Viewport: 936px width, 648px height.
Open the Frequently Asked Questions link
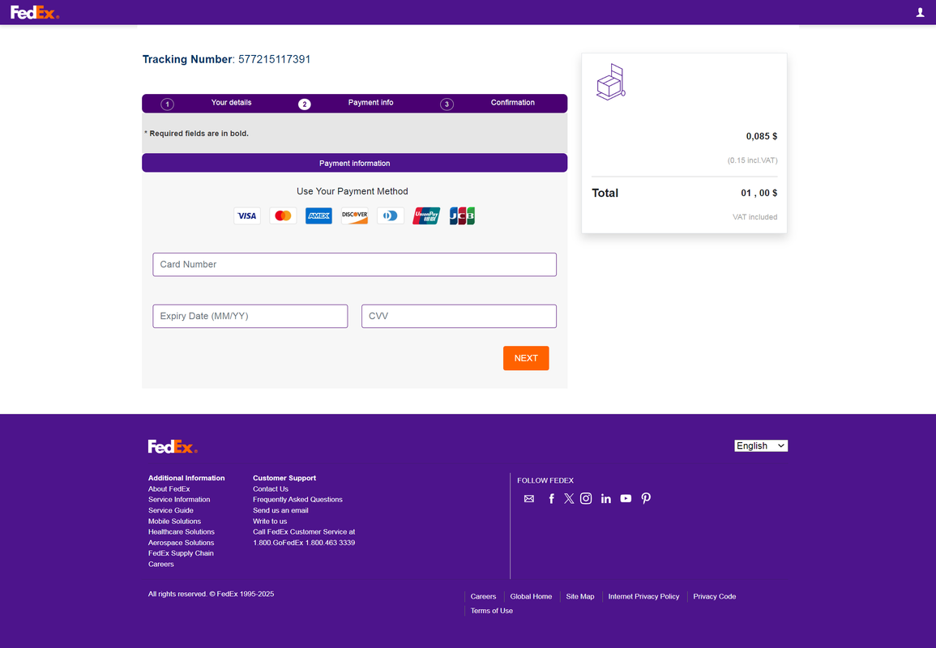[297, 500]
